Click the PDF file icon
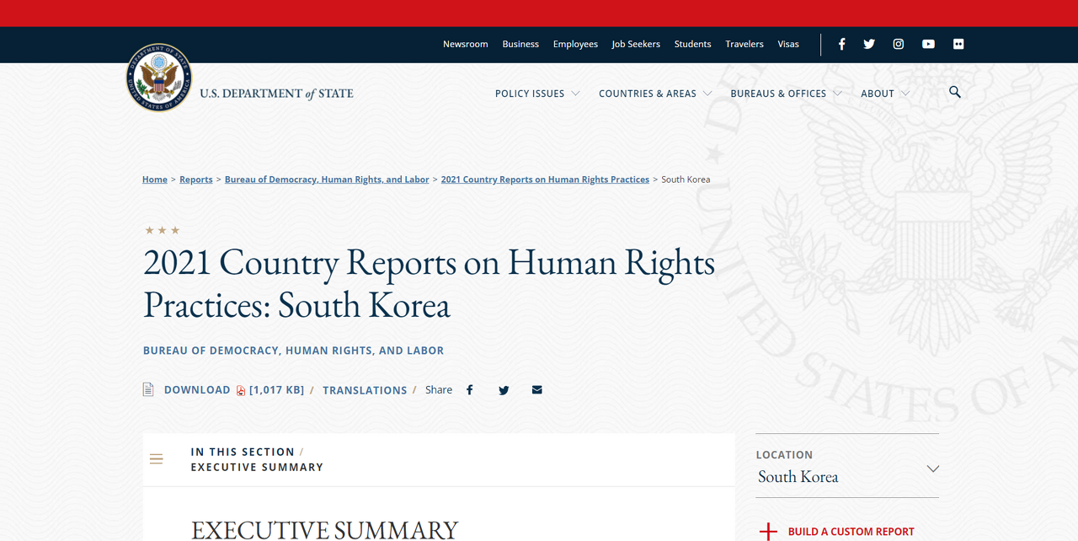This screenshot has height=541, width=1078. (241, 390)
